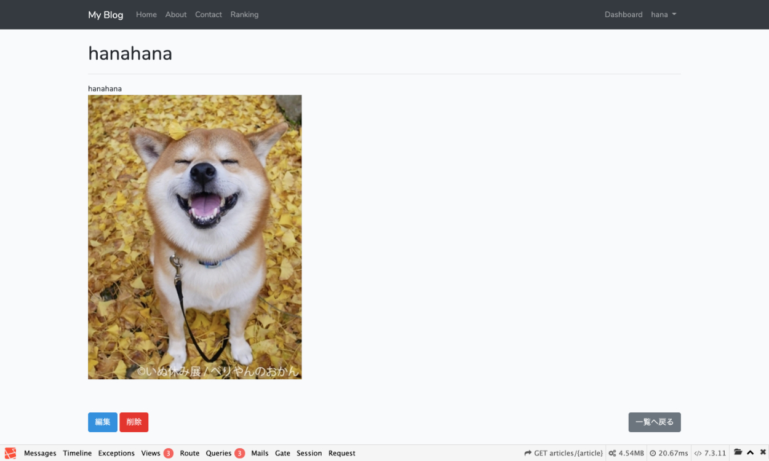Click the smiling Shiba dog image
769x461 pixels.
[194, 237]
